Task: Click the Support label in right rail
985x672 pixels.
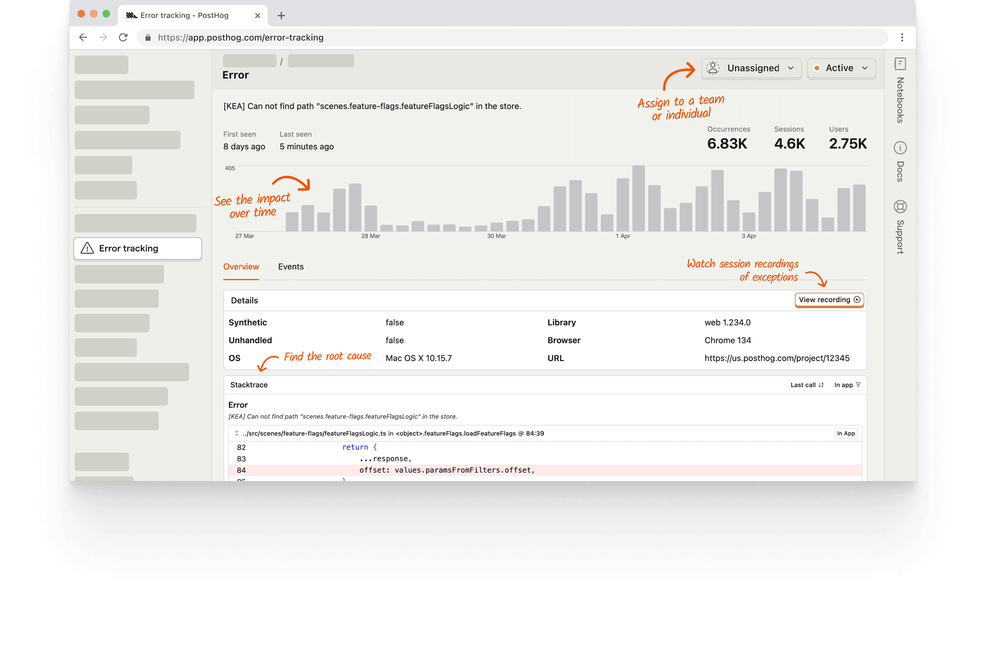Action: click(900, 237)
